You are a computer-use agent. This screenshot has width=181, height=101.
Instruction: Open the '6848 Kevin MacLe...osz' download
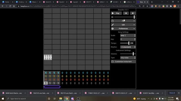[x=14, y=93]
